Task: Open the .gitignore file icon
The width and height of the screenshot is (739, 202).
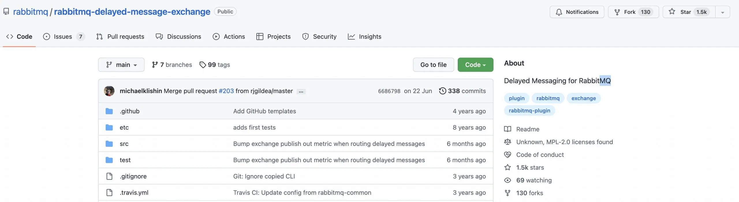Action: coord(109,176)
